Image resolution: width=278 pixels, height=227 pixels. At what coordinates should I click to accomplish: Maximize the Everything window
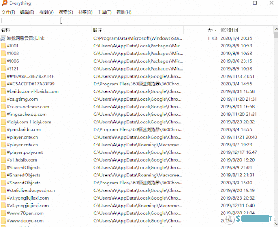pos(255,3)
